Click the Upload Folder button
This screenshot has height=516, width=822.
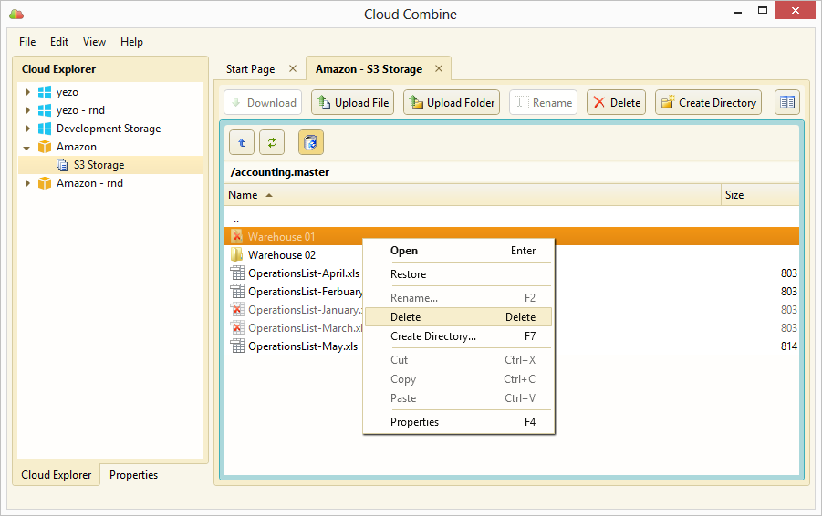pyautogui.click(x=452, y=103)
